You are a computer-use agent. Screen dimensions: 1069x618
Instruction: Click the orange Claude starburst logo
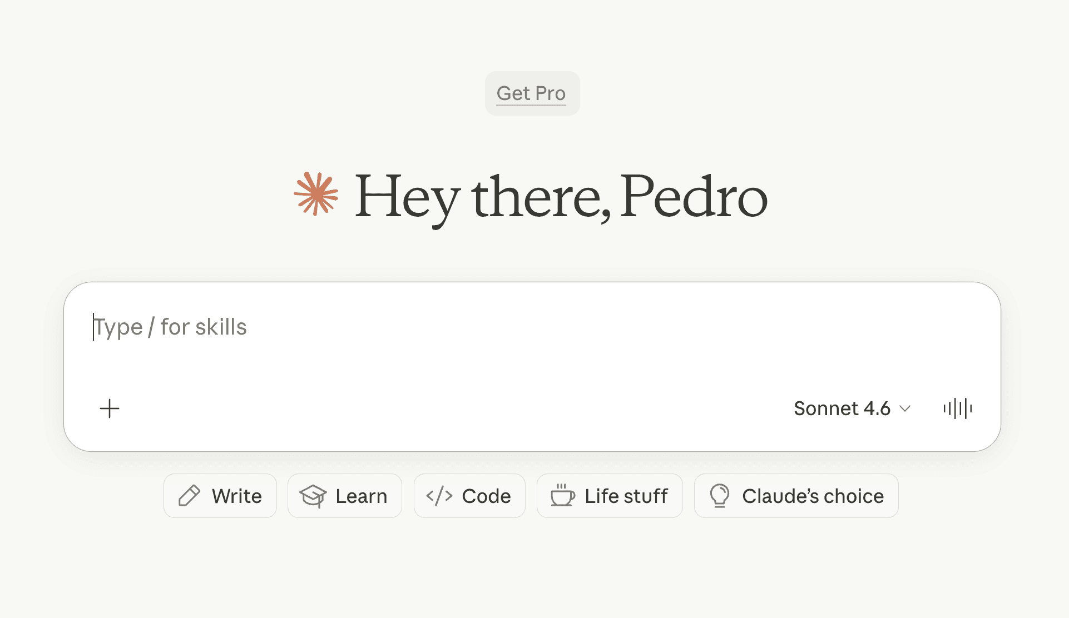click(316, 194)
